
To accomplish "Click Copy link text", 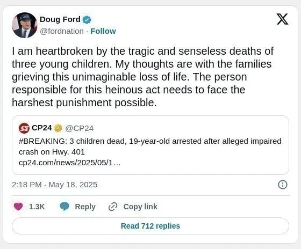I will (140, 207).
